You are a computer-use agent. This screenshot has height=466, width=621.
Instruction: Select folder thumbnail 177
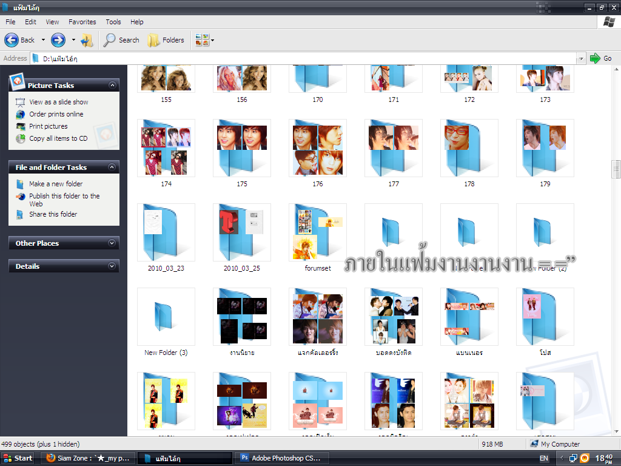pos(394,148)
